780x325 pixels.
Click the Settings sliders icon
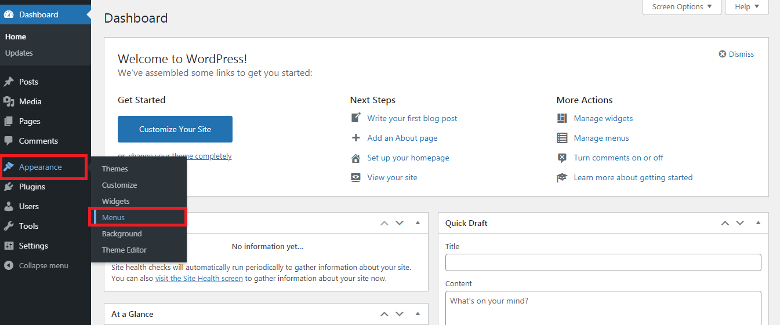(x=9, y=246)
